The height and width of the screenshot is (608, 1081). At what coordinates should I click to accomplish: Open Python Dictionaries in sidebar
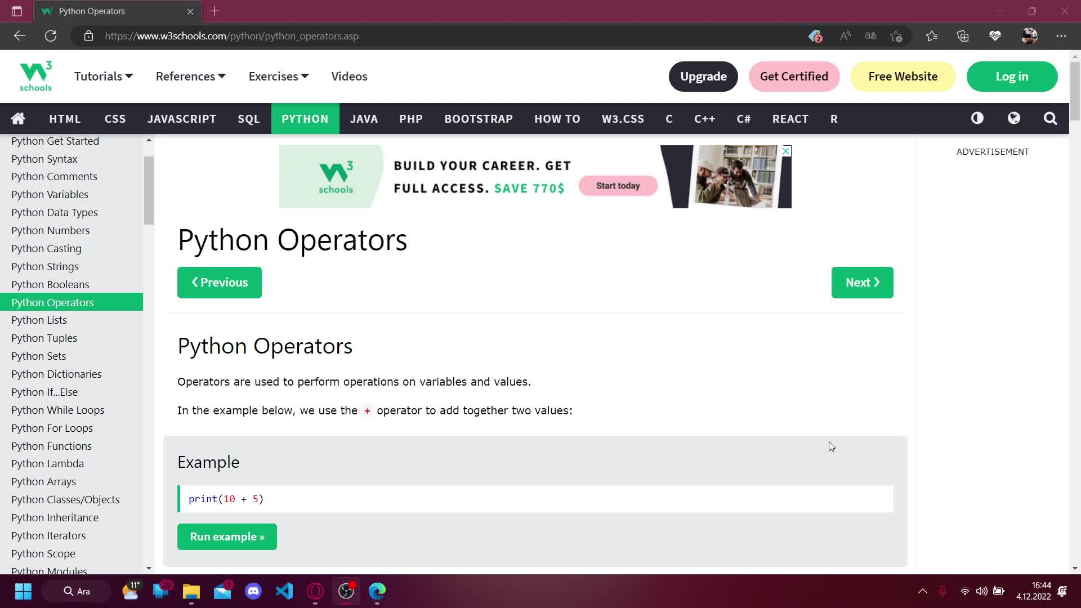(72, 374)
